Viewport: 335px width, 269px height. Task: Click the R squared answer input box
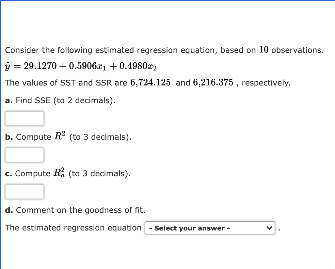click(24, 155)
